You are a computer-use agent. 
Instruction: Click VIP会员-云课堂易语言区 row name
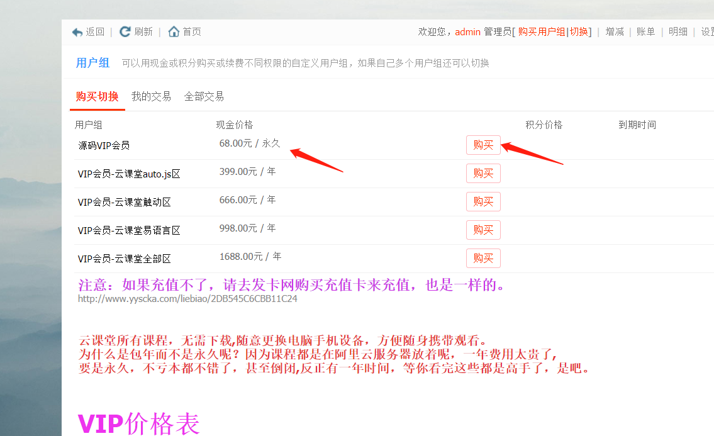tap(129, 230)
